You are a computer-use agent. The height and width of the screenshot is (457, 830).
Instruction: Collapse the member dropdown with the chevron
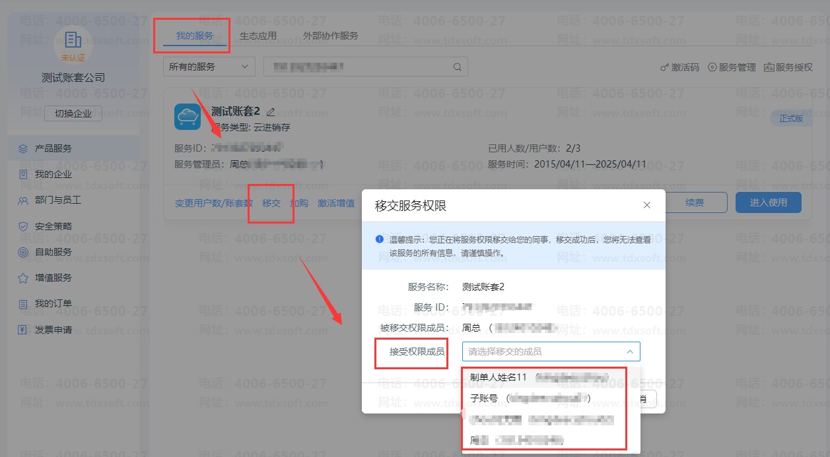630,351
